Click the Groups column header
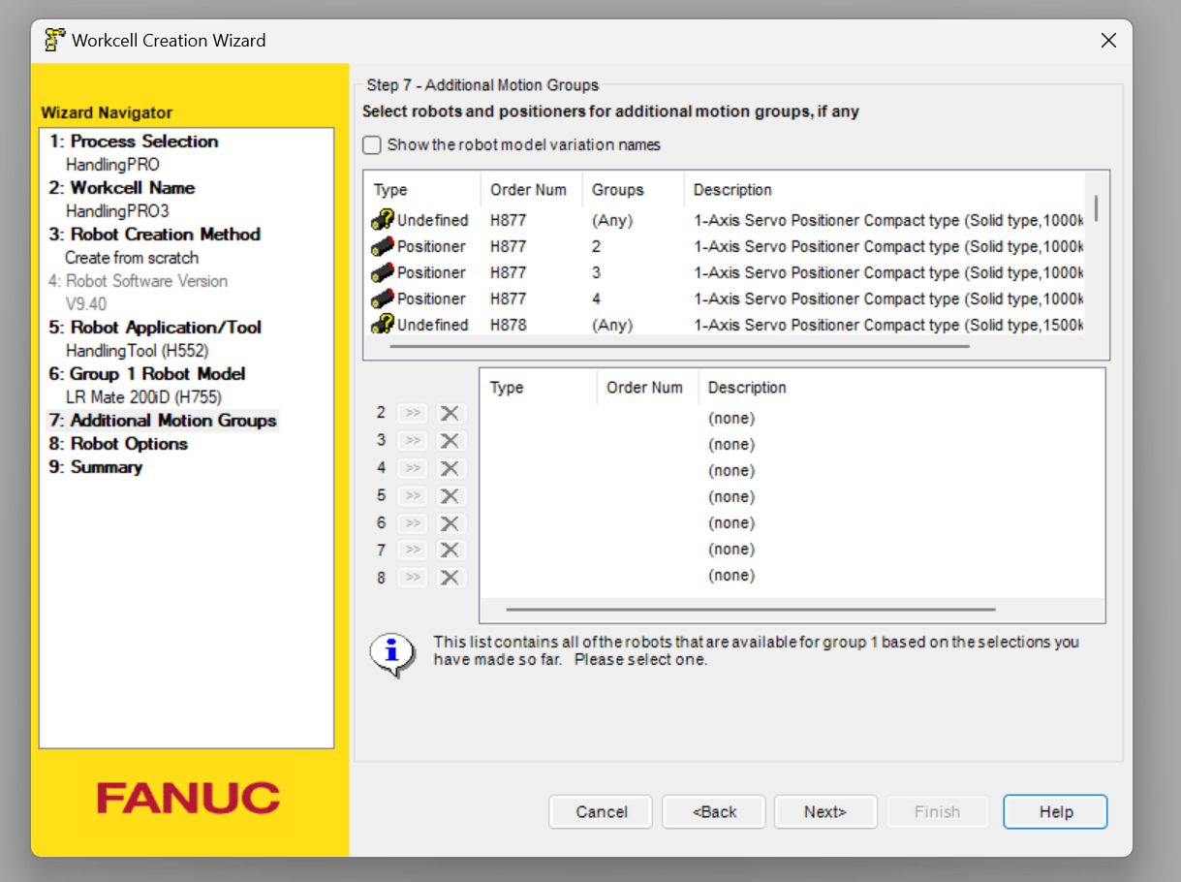 634,190
